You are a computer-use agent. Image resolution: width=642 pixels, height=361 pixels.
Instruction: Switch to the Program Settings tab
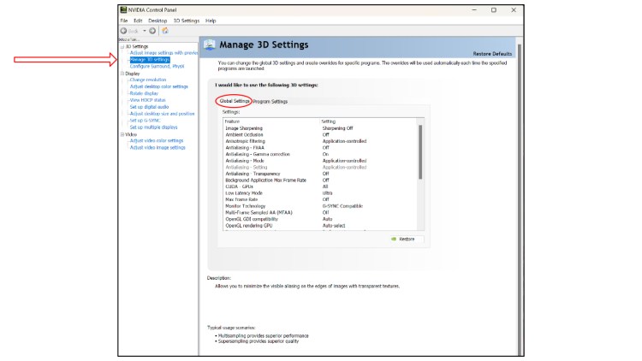[270, 102]
